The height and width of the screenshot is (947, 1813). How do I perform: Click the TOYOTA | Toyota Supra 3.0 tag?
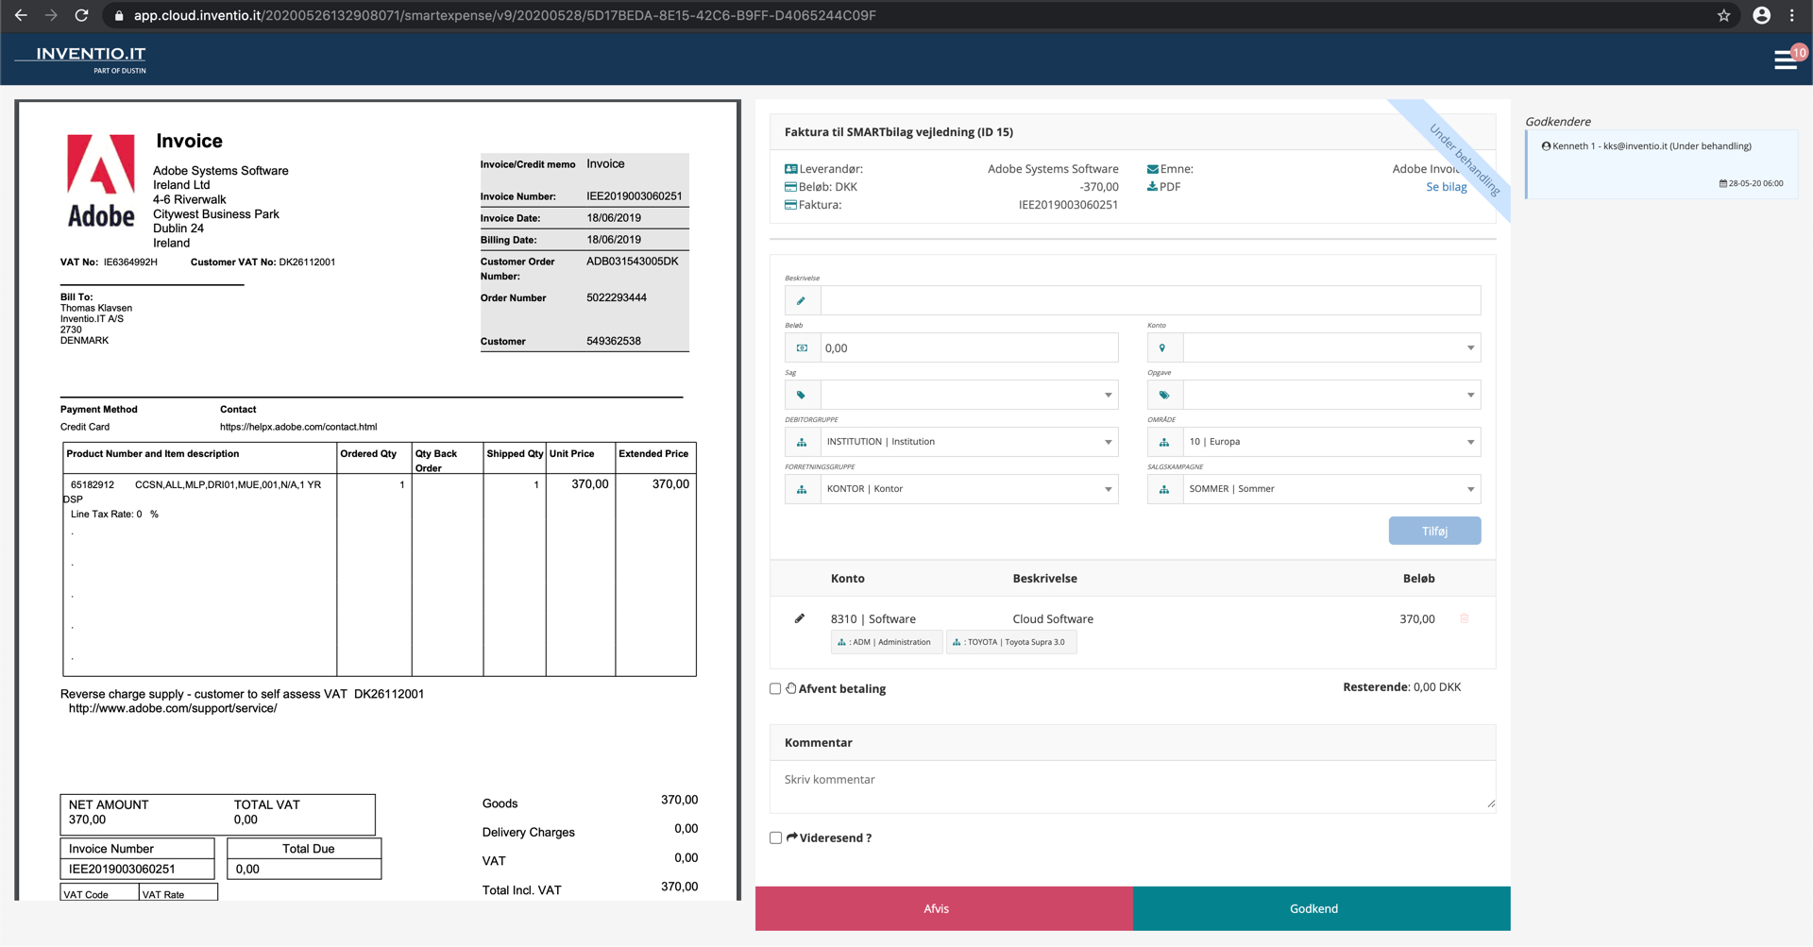click(x=1011, y=642)
